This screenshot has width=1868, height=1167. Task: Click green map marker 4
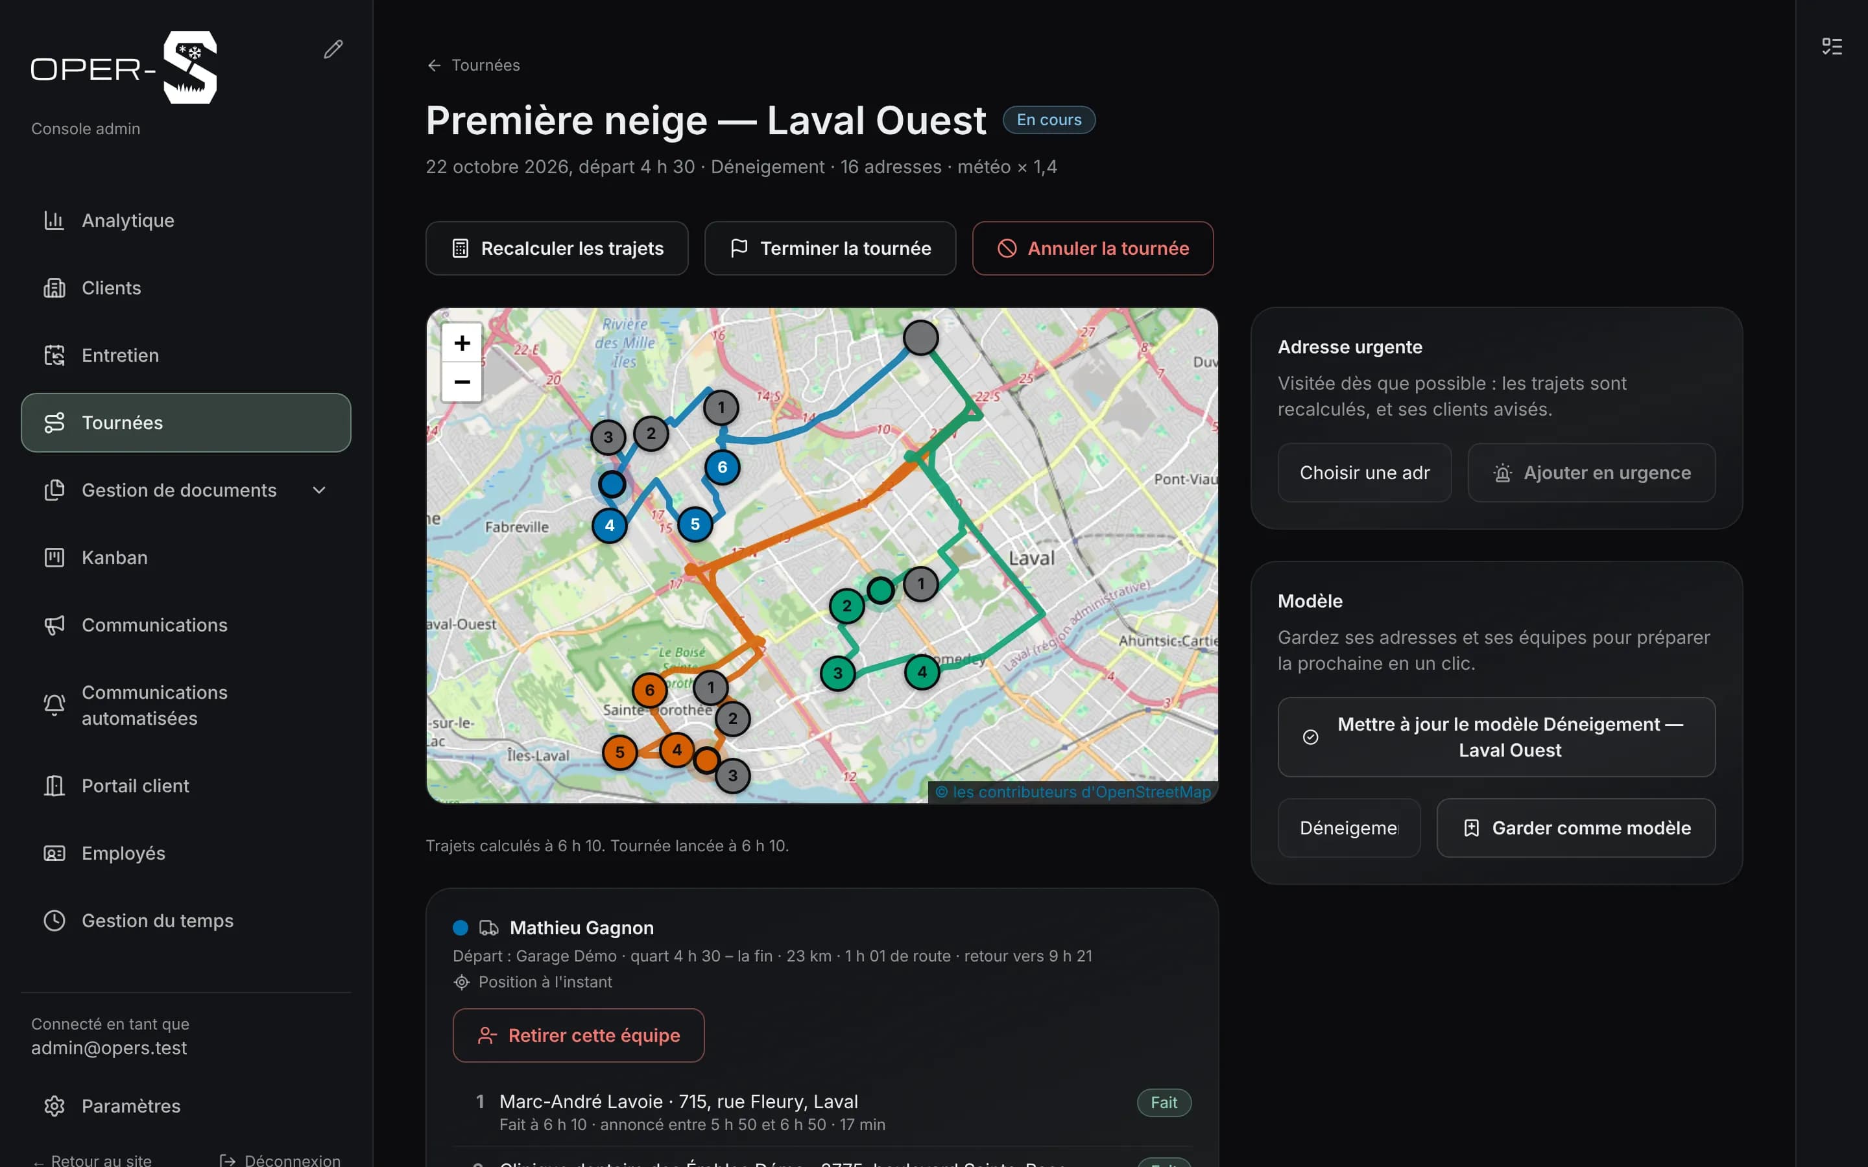point(922,672)
